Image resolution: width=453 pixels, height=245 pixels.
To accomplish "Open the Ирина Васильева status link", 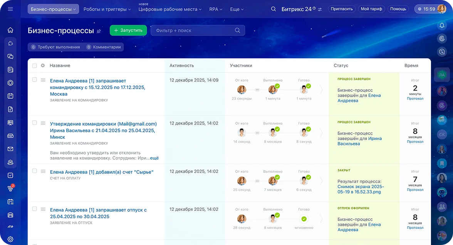I will pos(360,141).
